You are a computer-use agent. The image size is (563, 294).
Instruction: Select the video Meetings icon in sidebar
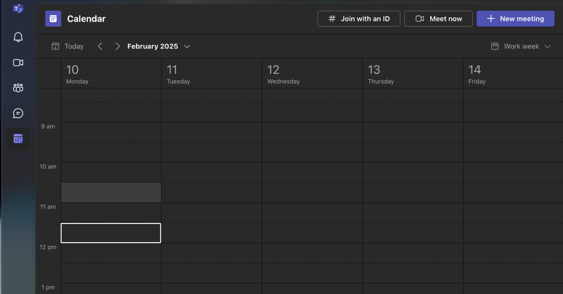tap(18, 63)
